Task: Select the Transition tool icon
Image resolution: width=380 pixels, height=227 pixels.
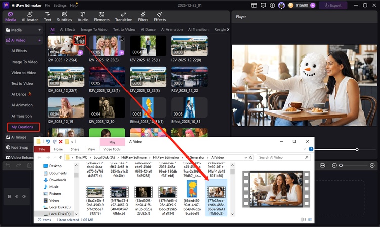Action: (123, 17)
